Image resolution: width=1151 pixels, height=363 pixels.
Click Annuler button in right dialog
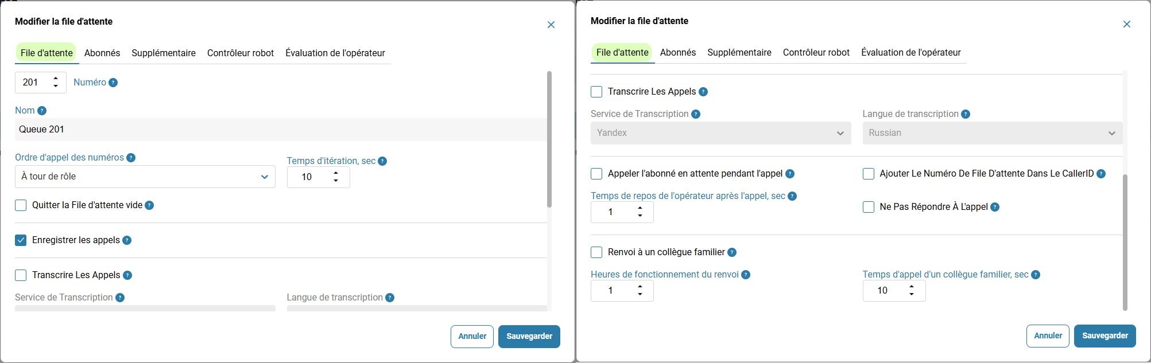point(1048,336)
